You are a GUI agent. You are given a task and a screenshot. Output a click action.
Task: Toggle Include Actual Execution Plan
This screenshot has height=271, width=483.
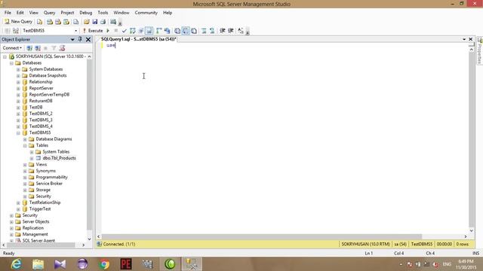159,31
